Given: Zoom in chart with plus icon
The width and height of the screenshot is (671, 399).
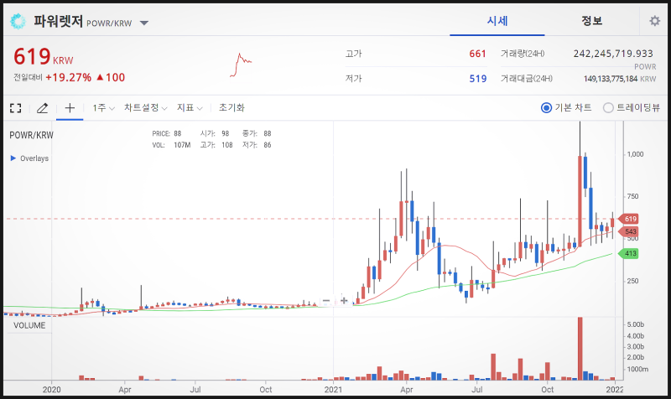Looking at the screenshot, I should click(344, 301).
